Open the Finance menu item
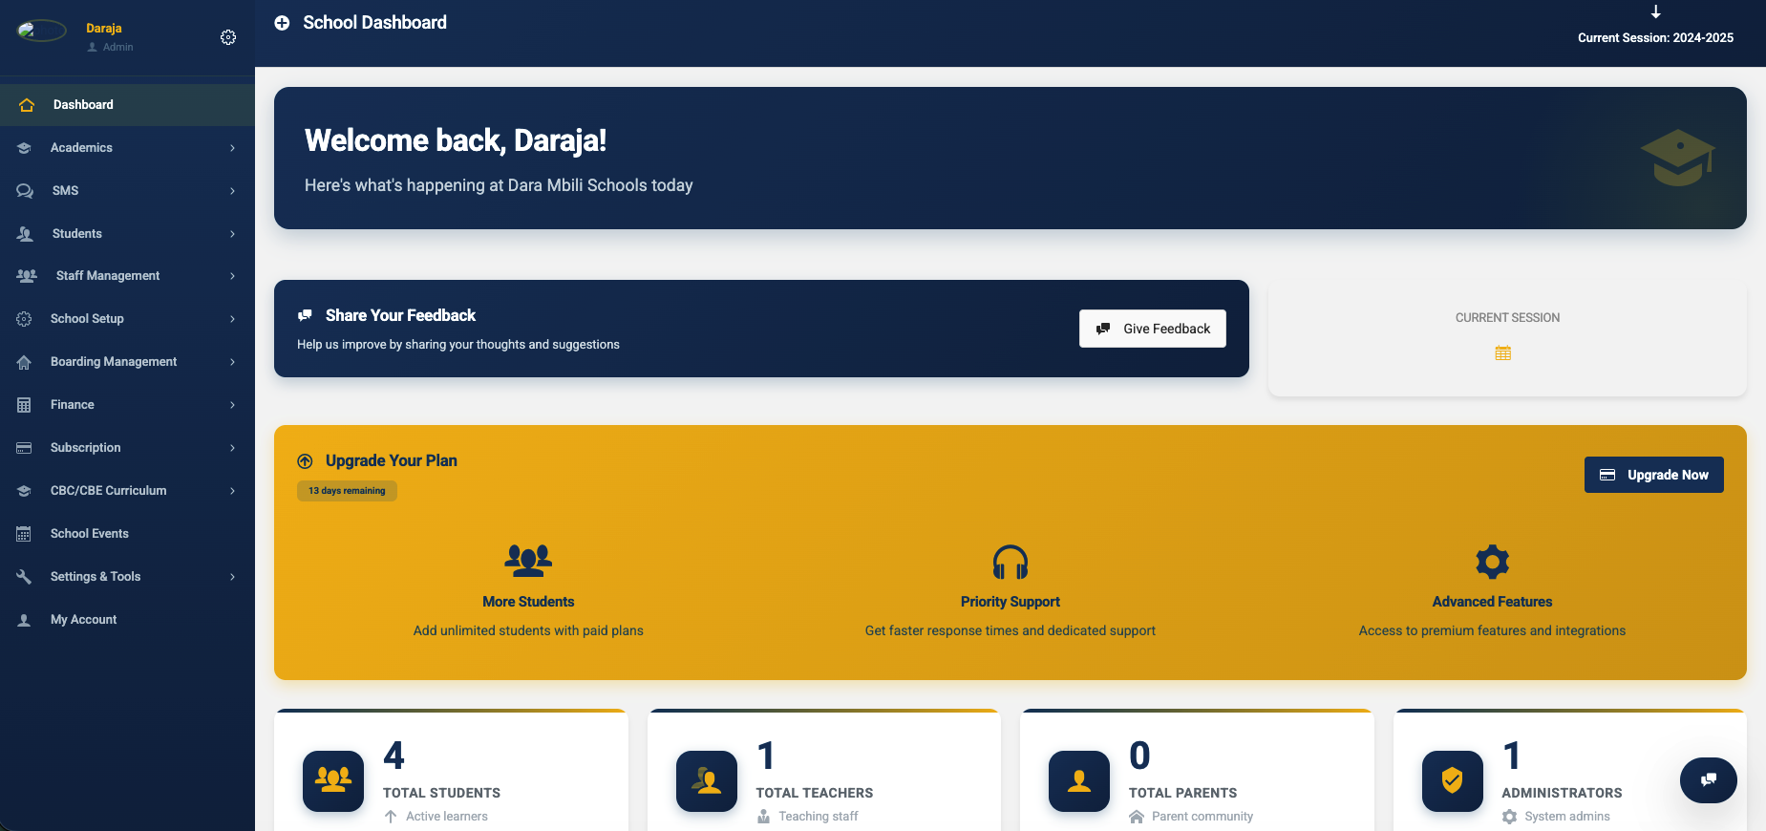The image size is (1766, 831). coord(127,405)
